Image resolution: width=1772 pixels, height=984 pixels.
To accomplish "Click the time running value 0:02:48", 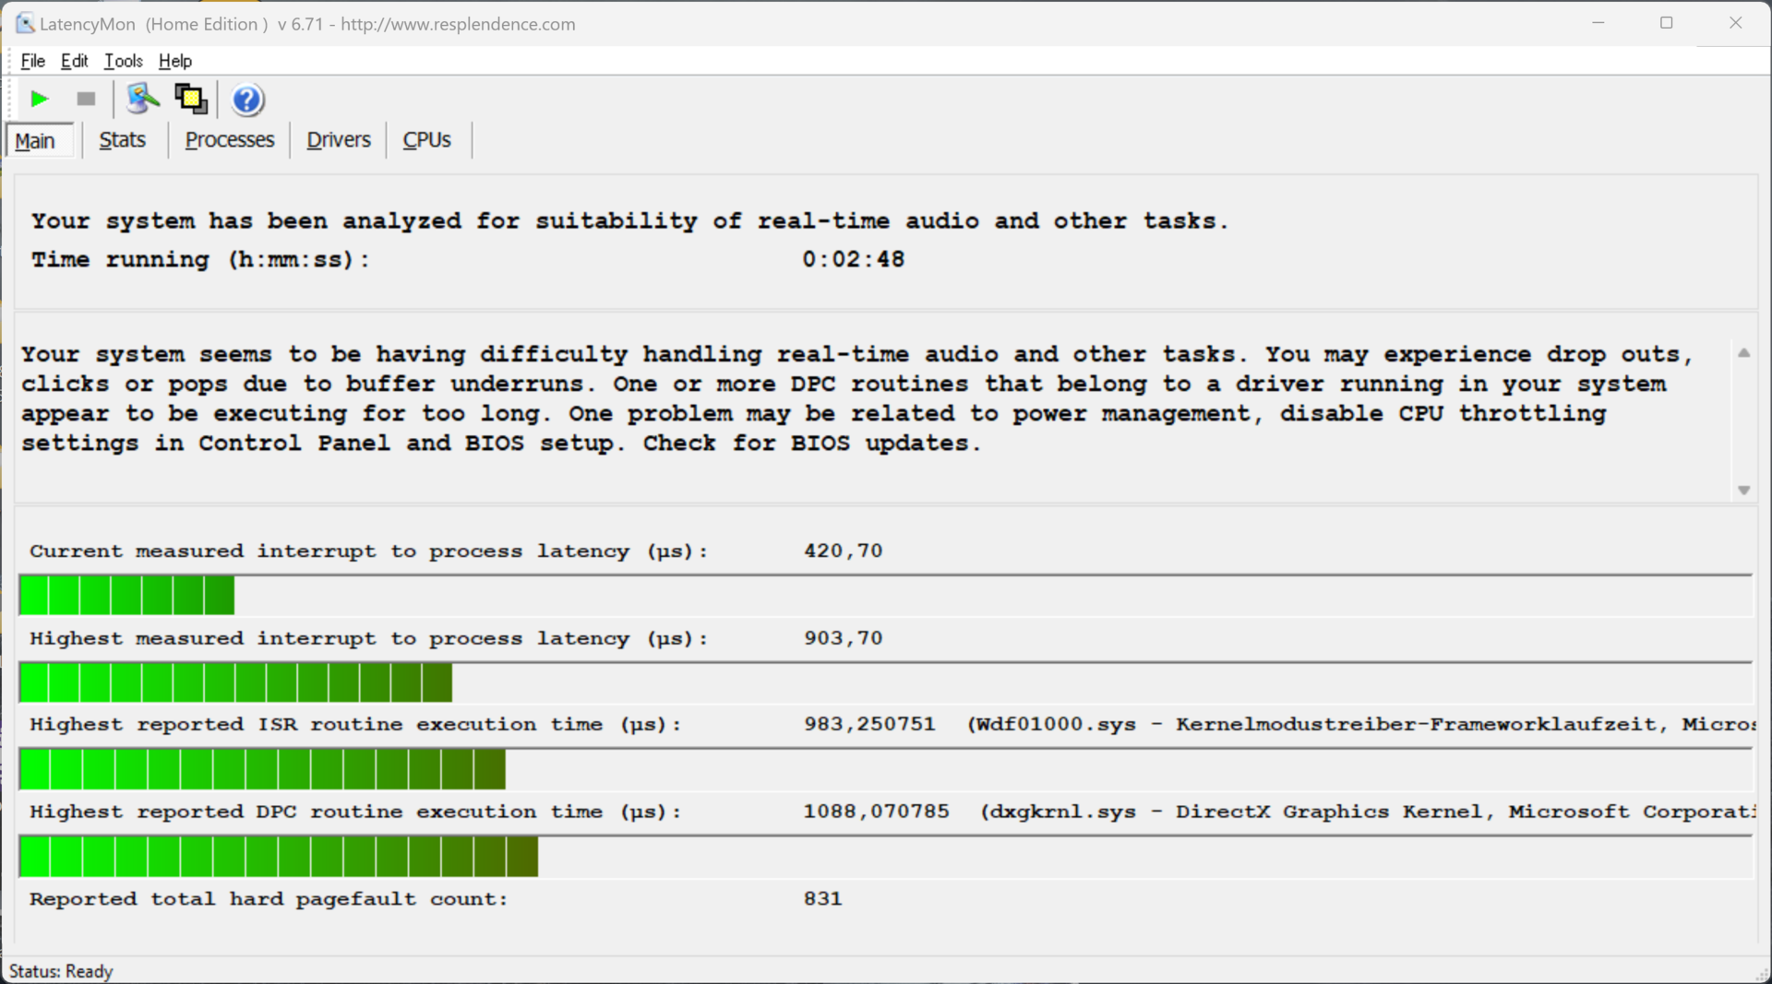I will click(x=853, y=259).
